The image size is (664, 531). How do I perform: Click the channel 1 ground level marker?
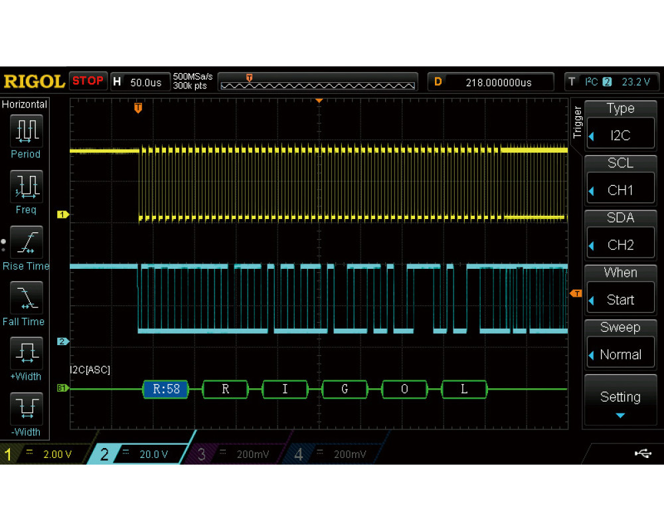[x=62, y=214]
